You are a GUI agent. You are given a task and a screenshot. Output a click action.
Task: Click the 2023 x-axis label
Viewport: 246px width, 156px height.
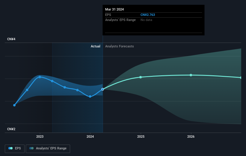coord(40,136)
